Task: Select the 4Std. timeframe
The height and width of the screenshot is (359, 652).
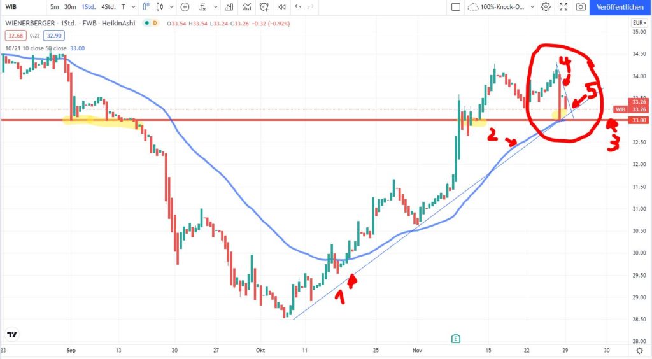Action: point(108,7)
